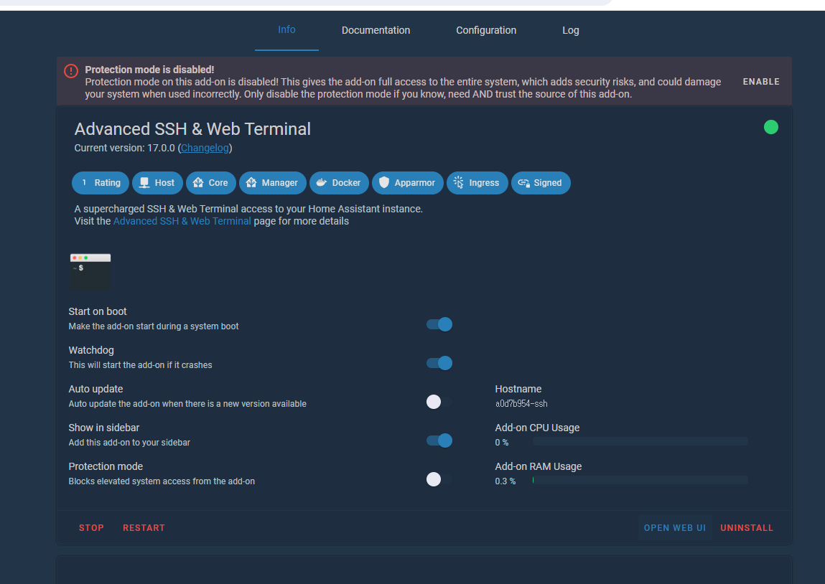Click the 0.3 % RAM value
This screenshot has height=584, width=825.
click(x=505, y=481)
